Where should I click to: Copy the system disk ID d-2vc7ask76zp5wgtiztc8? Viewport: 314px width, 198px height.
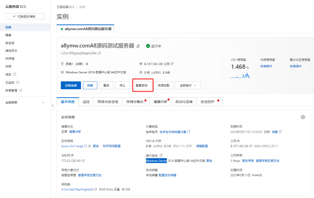point(96,189)
